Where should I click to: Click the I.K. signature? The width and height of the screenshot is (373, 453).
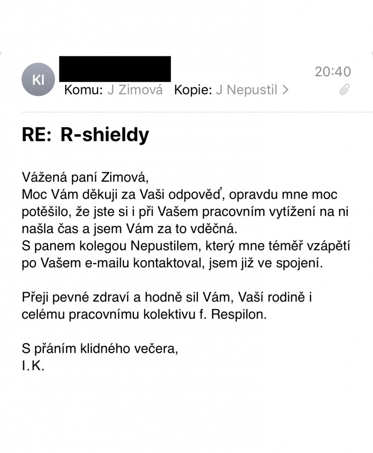pyautogui.click(x=33, y=366)
